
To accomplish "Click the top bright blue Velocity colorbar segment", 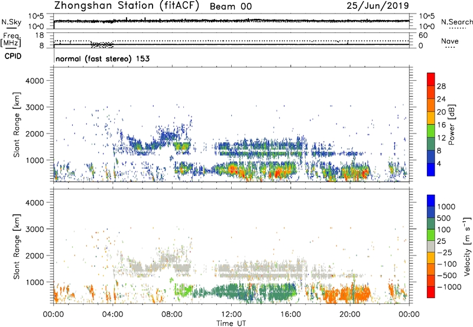I will tap(431, 201).
